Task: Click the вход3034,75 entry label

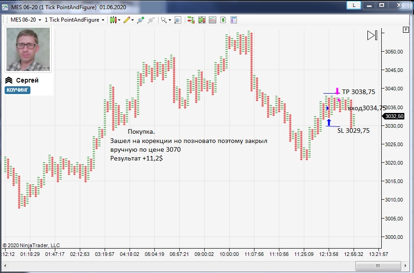Action: (367, 108)
